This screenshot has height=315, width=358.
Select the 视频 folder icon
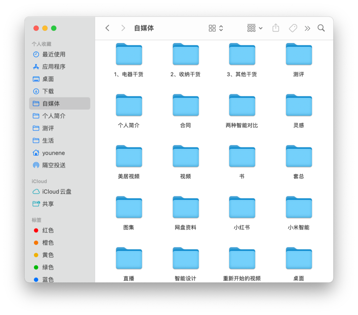pos(186,156)
